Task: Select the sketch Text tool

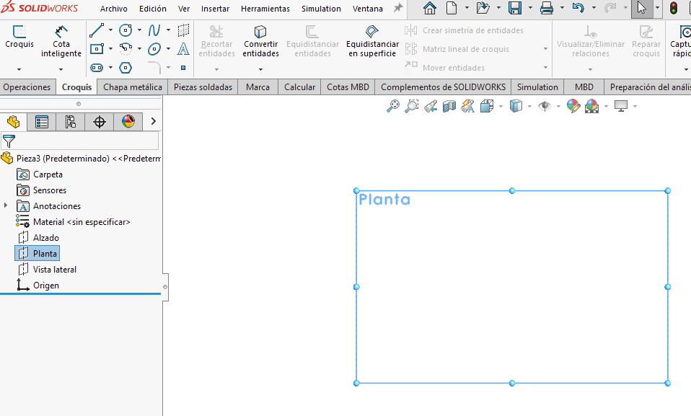Action: click(183, 48)
